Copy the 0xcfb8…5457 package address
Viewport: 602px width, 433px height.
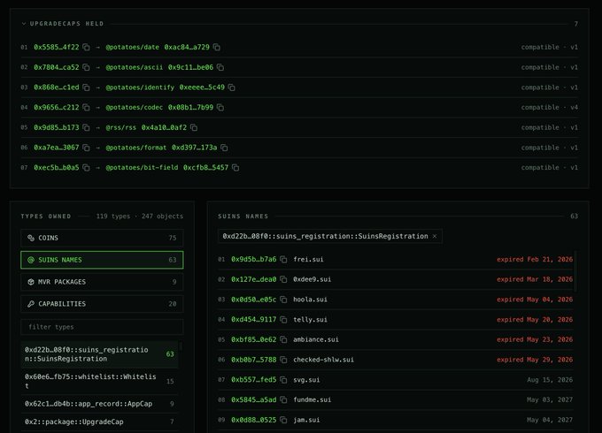pos(235,168)
